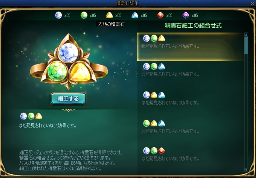Click the green gem in ring's left slot
This screenshot has height=178, width=256.
(x=57, y=71)
